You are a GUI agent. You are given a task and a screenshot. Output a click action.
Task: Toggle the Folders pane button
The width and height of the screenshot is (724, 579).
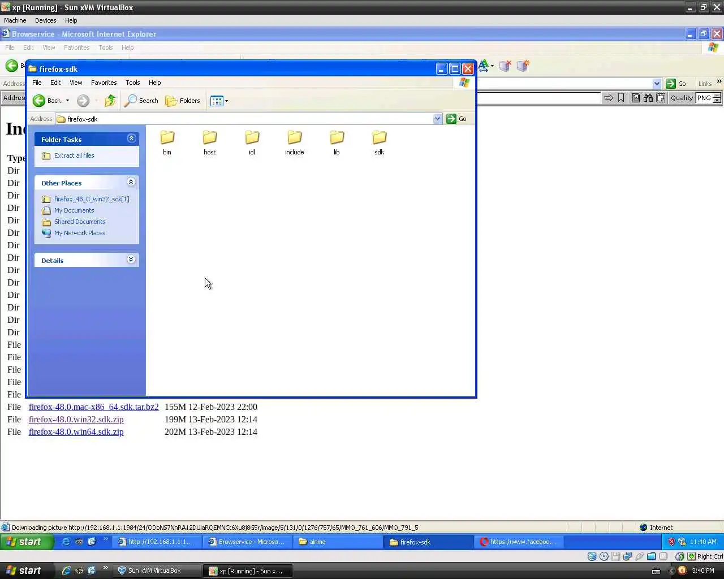point(183,101)
